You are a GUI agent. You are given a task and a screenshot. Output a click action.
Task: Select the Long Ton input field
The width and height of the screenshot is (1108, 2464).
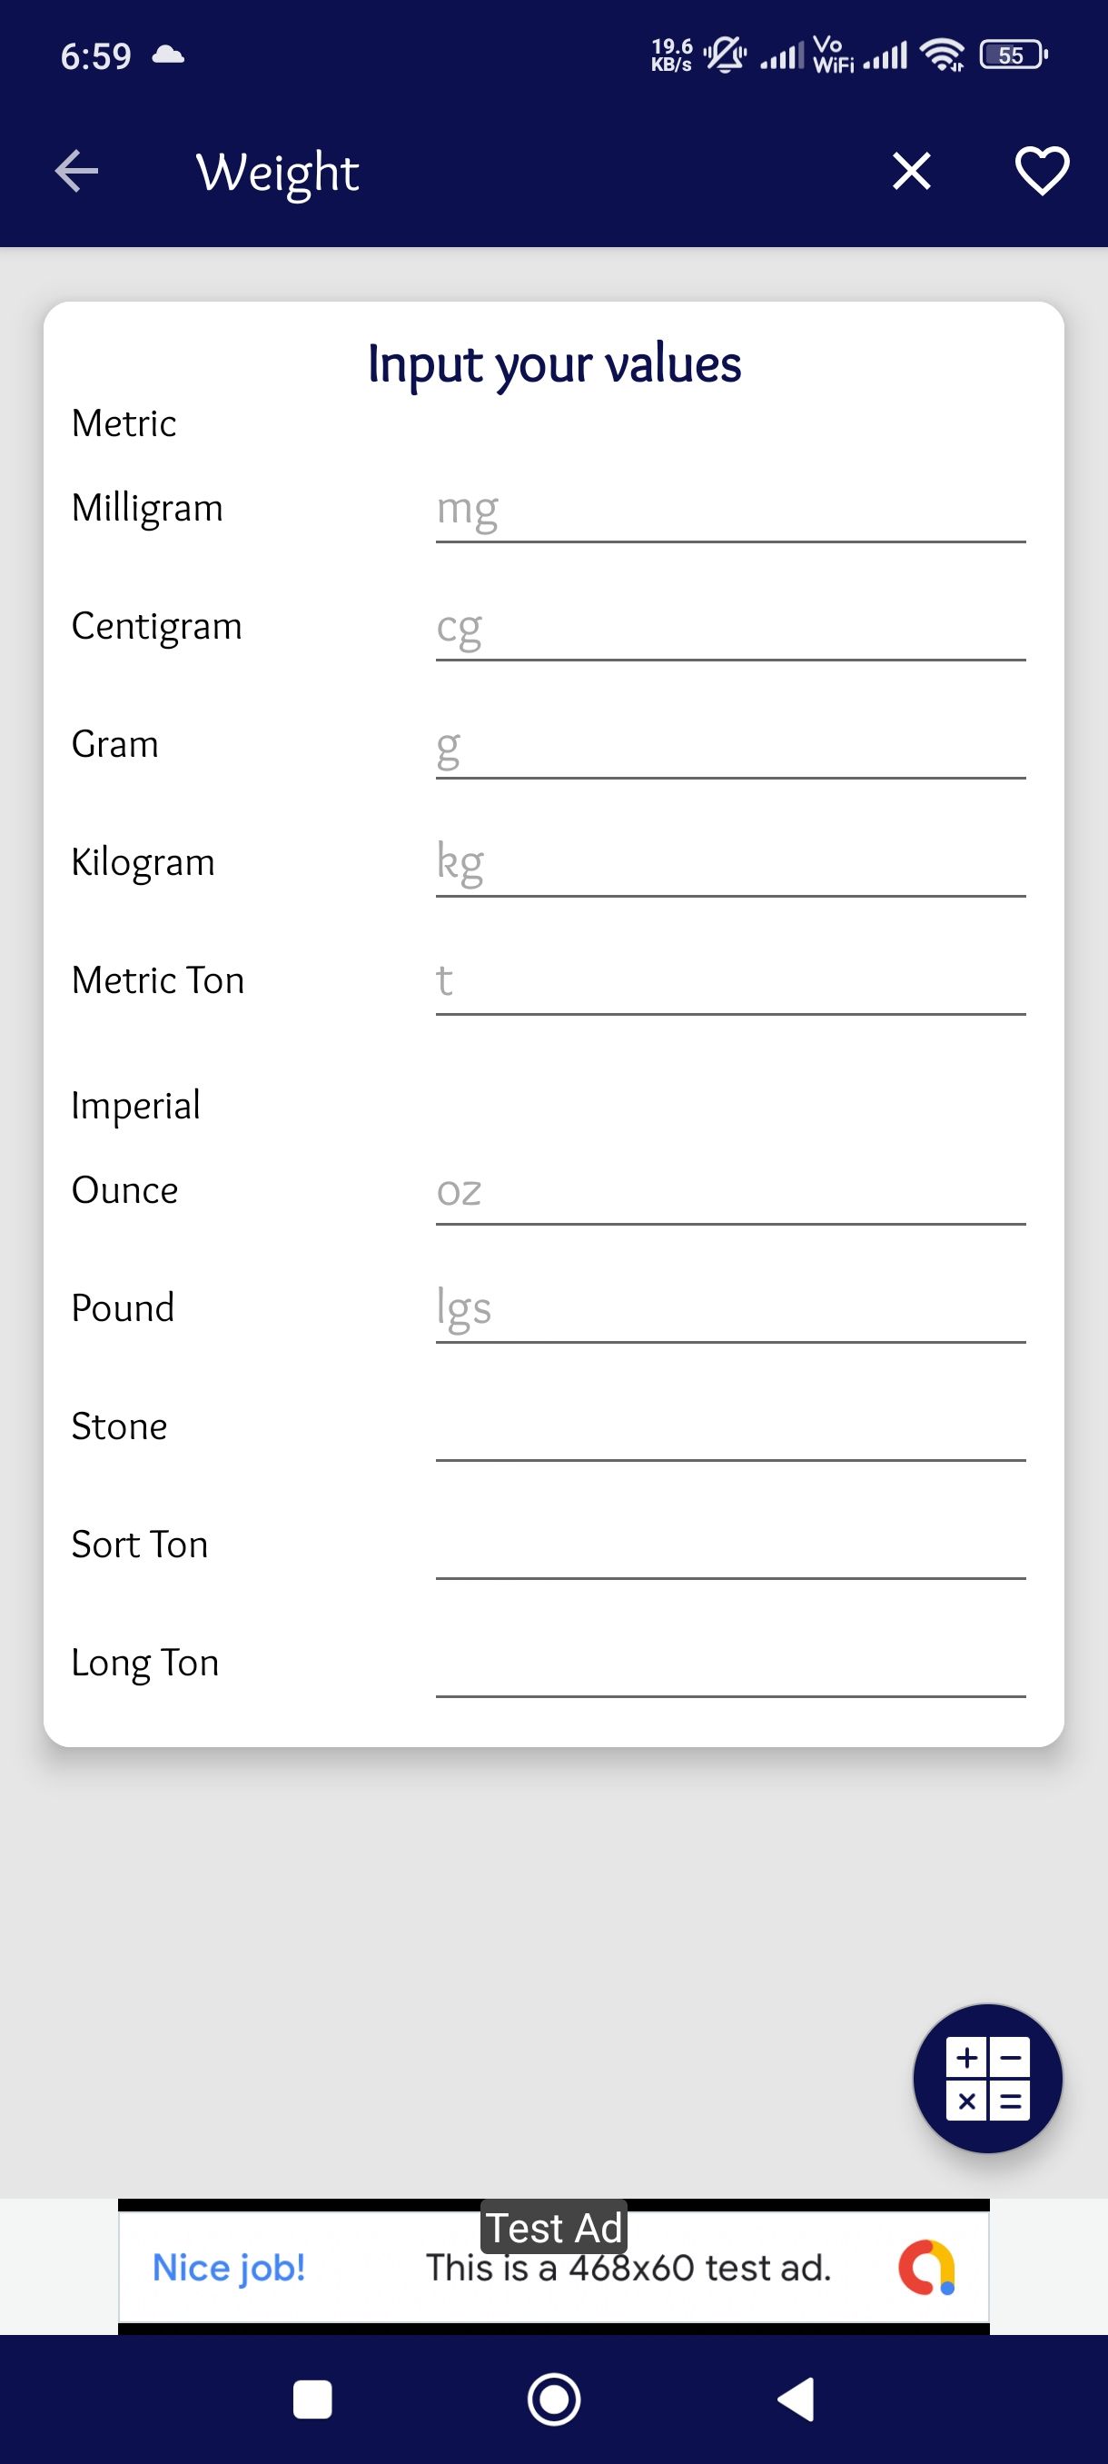[729, 1664]
